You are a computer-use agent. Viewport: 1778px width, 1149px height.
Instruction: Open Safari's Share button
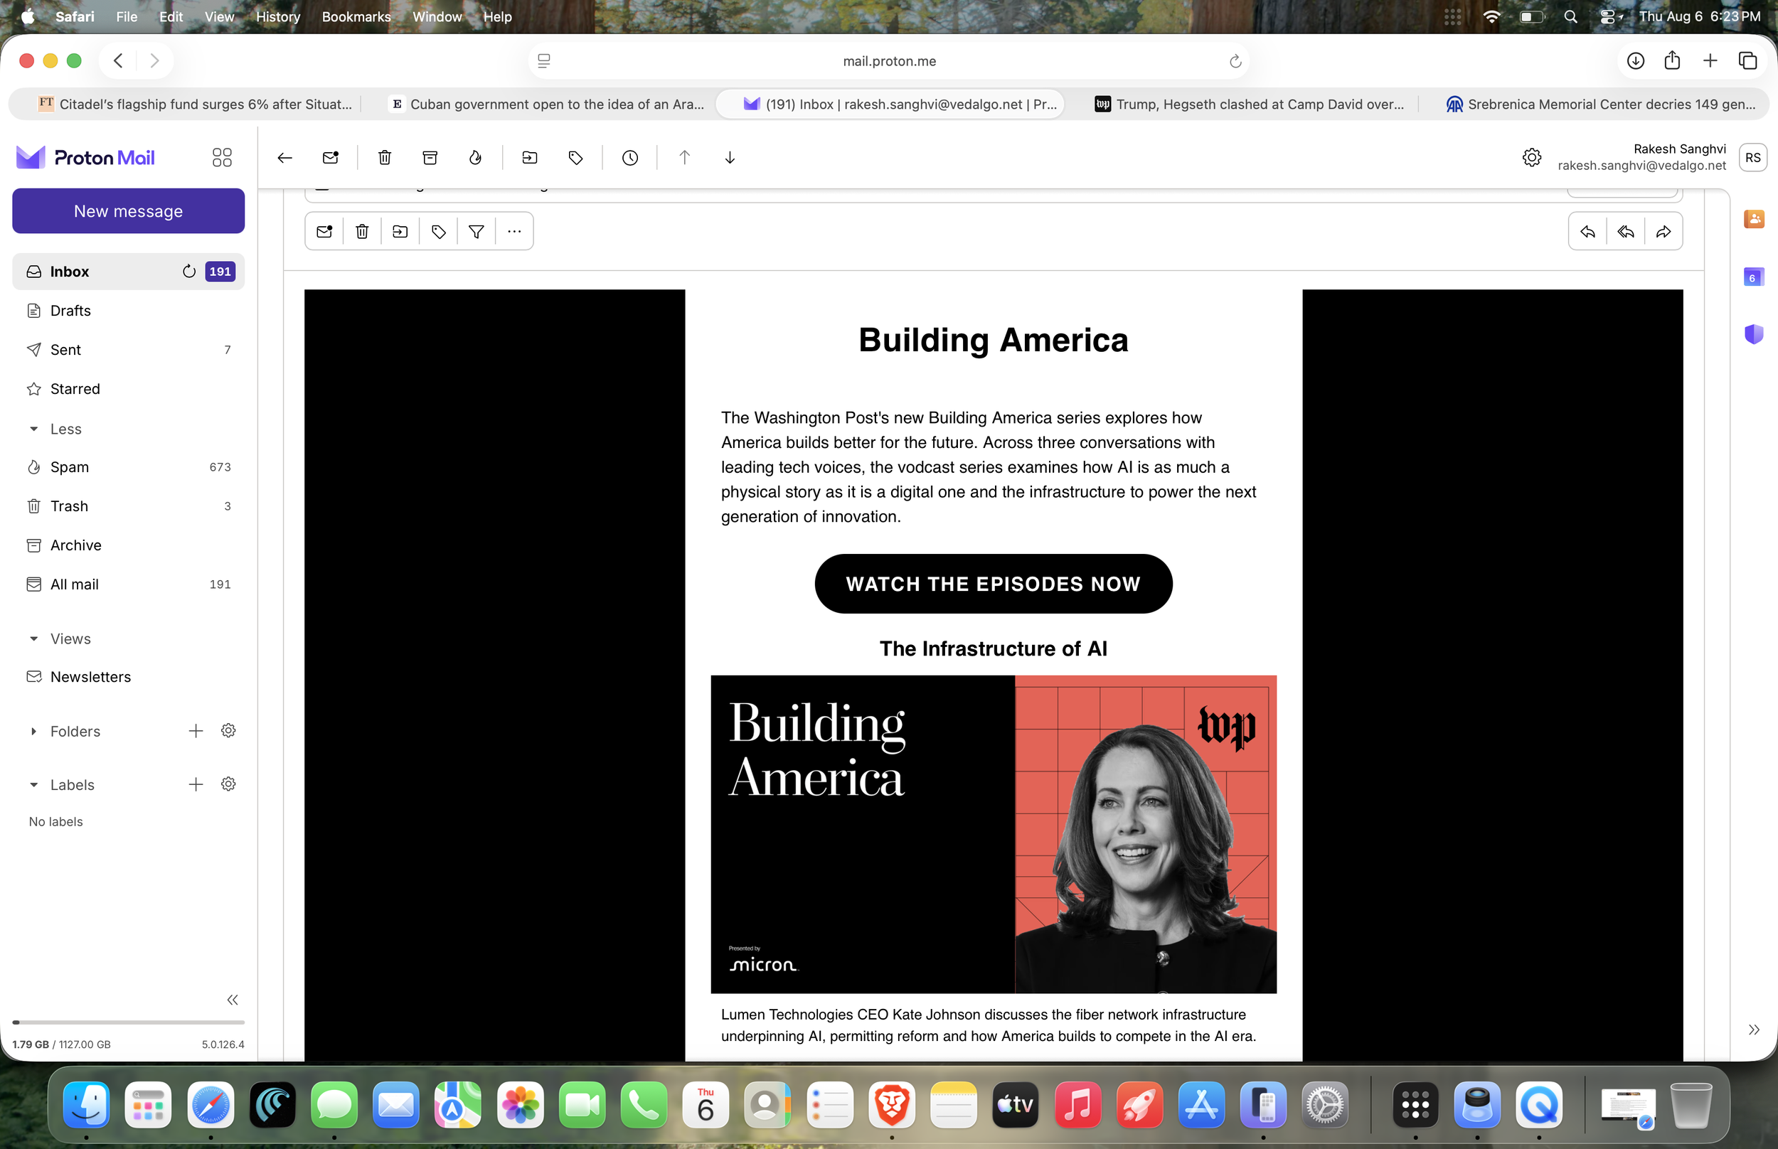1672,60
